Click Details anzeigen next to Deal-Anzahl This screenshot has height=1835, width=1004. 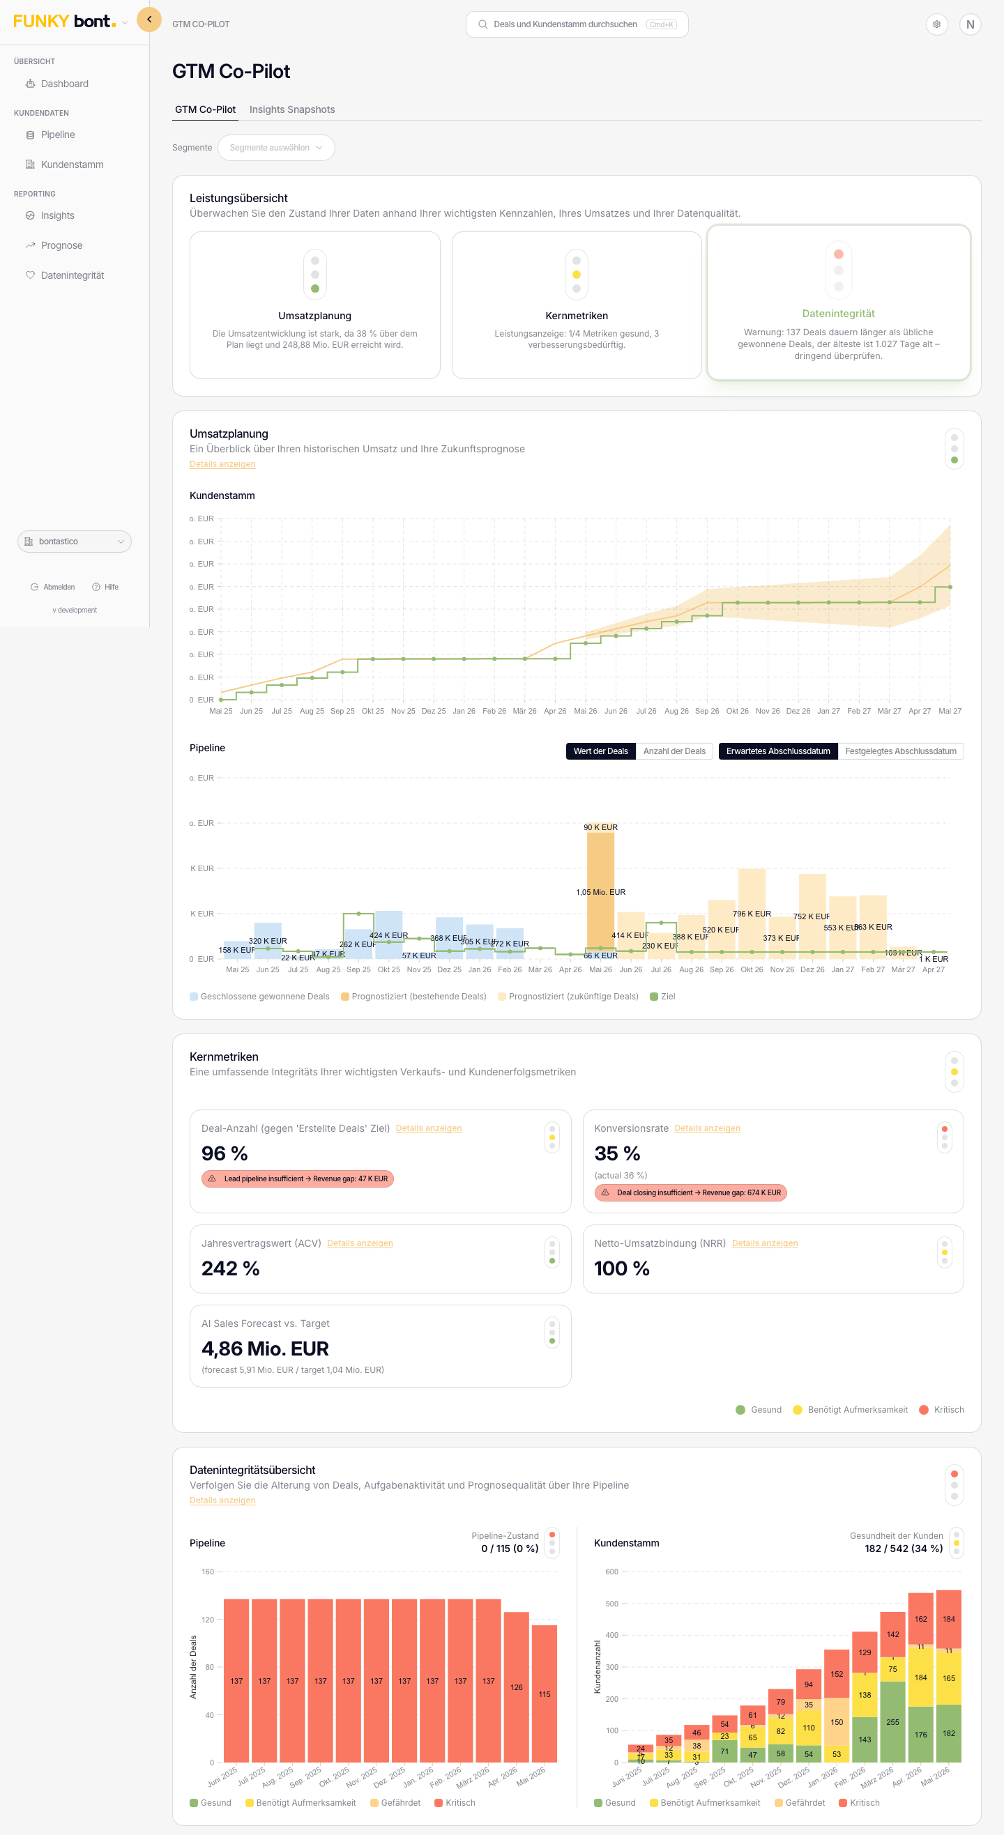point(428,1128)
